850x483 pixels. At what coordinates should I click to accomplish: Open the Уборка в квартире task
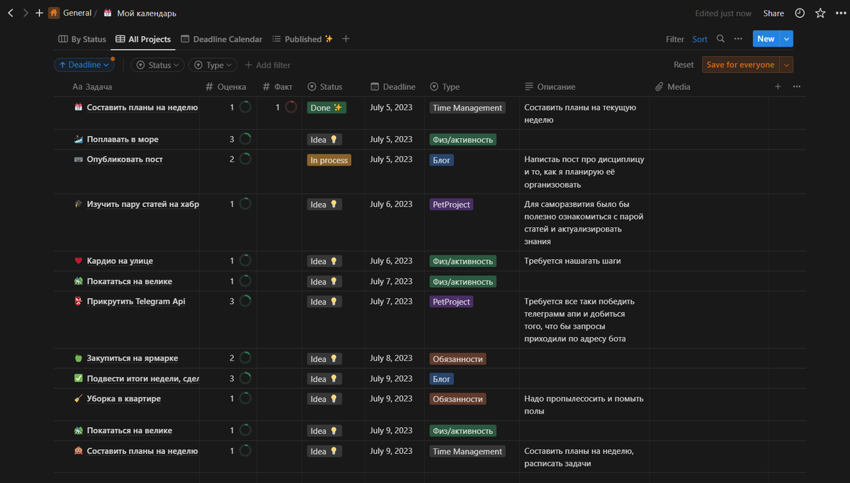124,399
